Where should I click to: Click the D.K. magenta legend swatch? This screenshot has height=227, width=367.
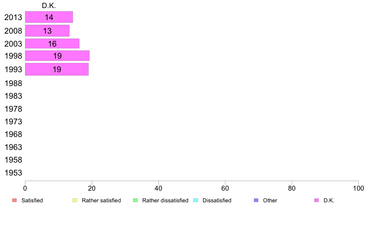pyautogui.click(x=316, y=200)
